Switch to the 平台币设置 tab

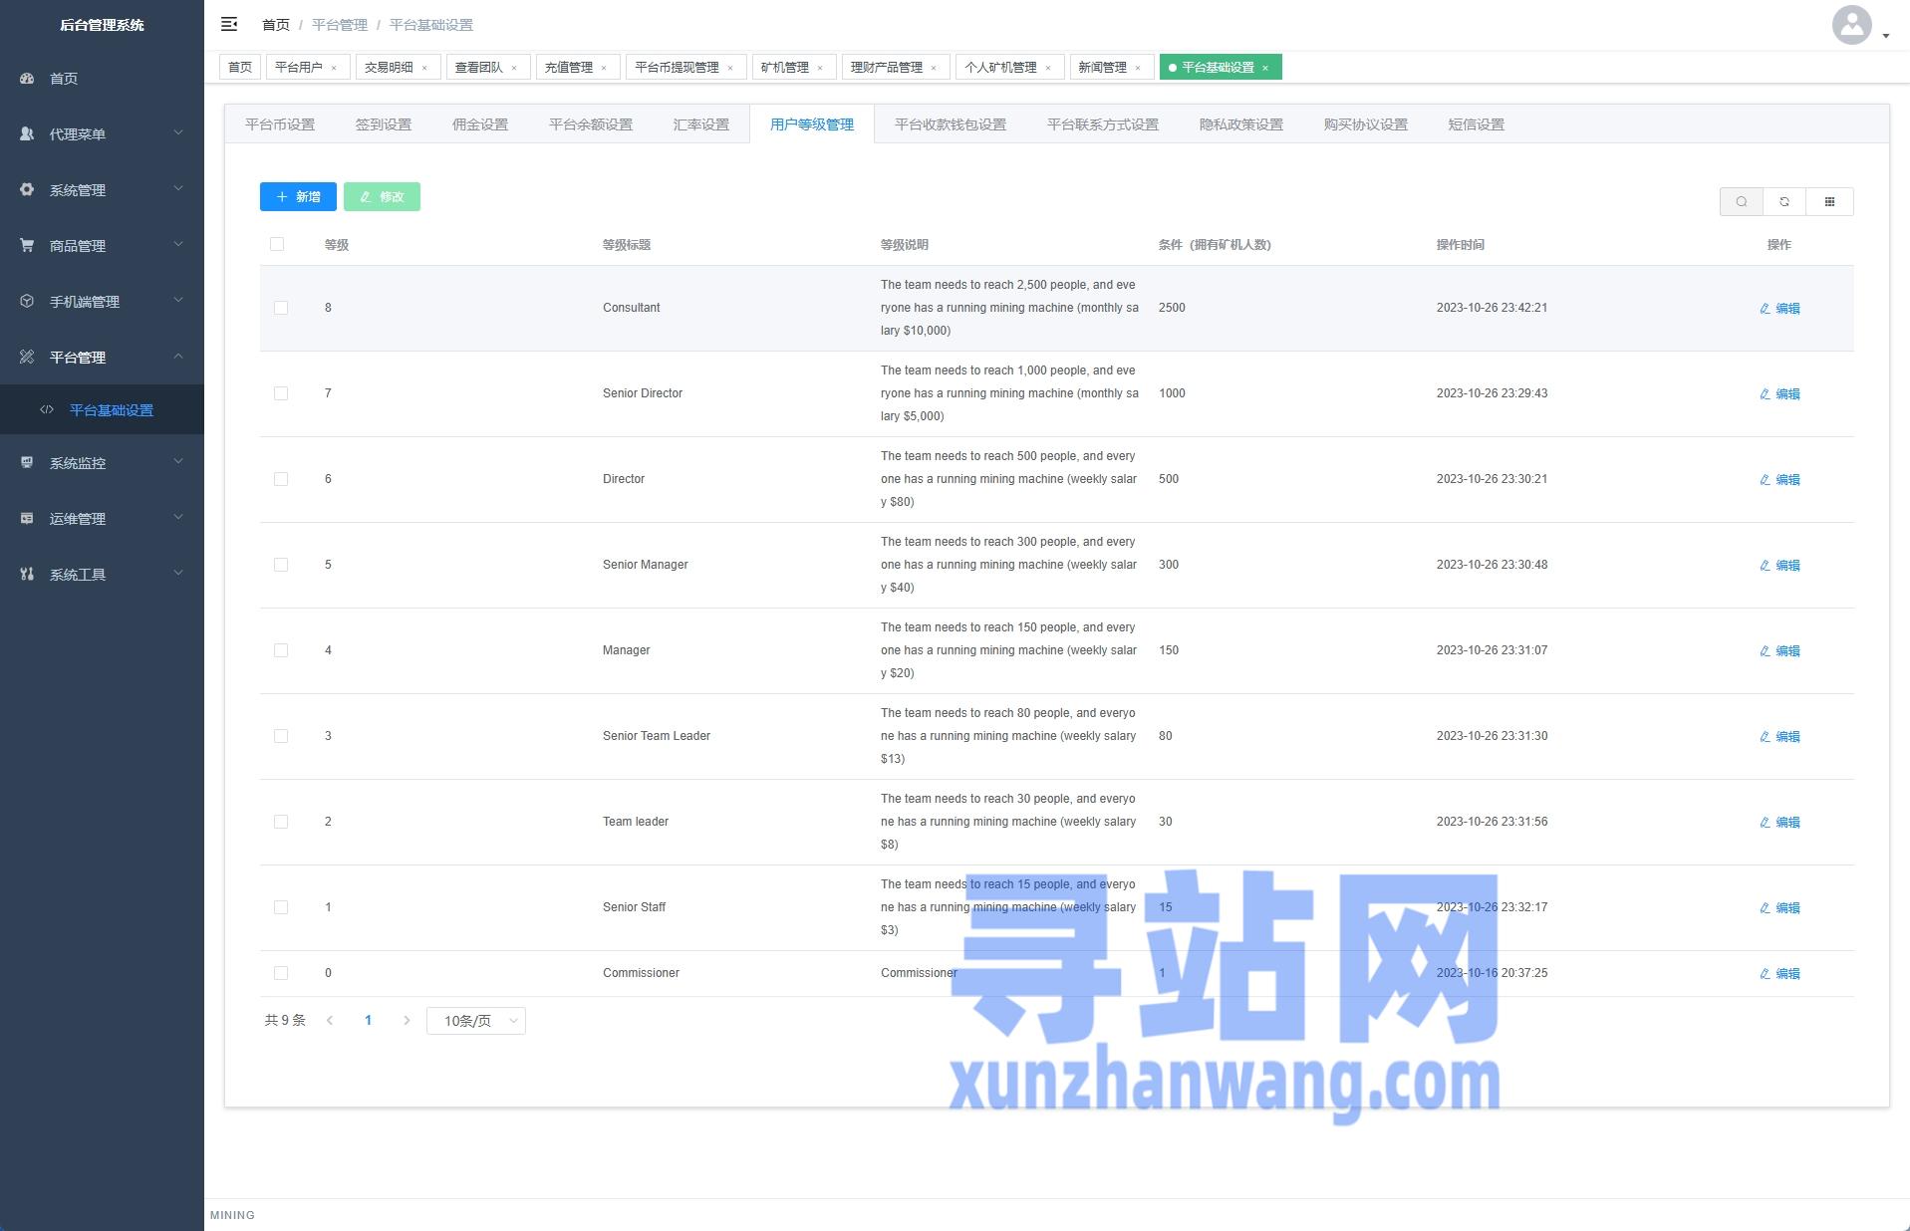coord(280,124)
